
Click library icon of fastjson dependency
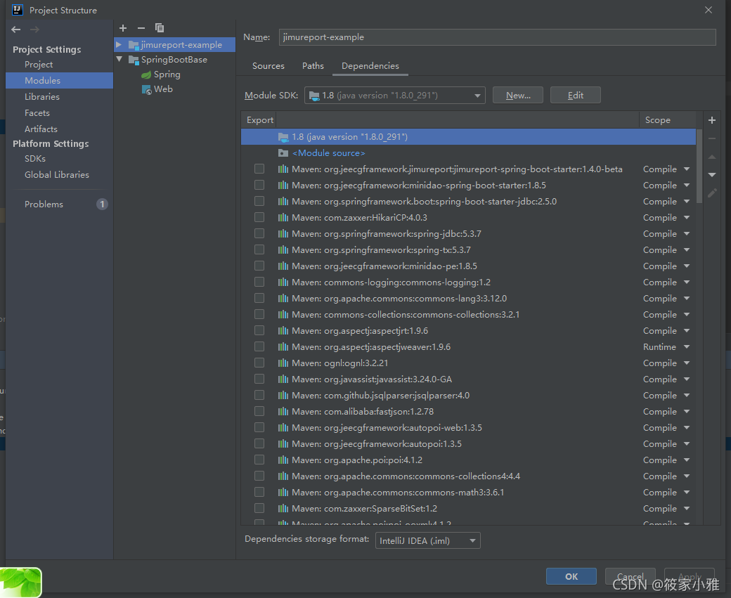(x=283, y=411)
